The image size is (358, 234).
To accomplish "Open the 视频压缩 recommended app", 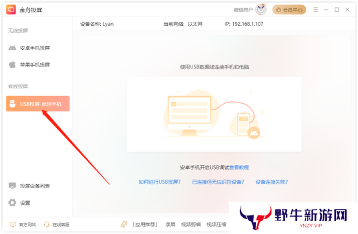I will pos(216,225).
